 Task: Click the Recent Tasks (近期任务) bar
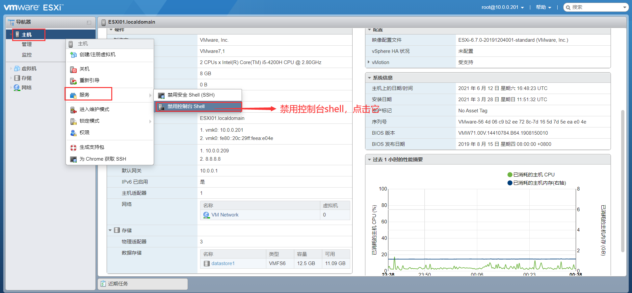tap(143, 284)
